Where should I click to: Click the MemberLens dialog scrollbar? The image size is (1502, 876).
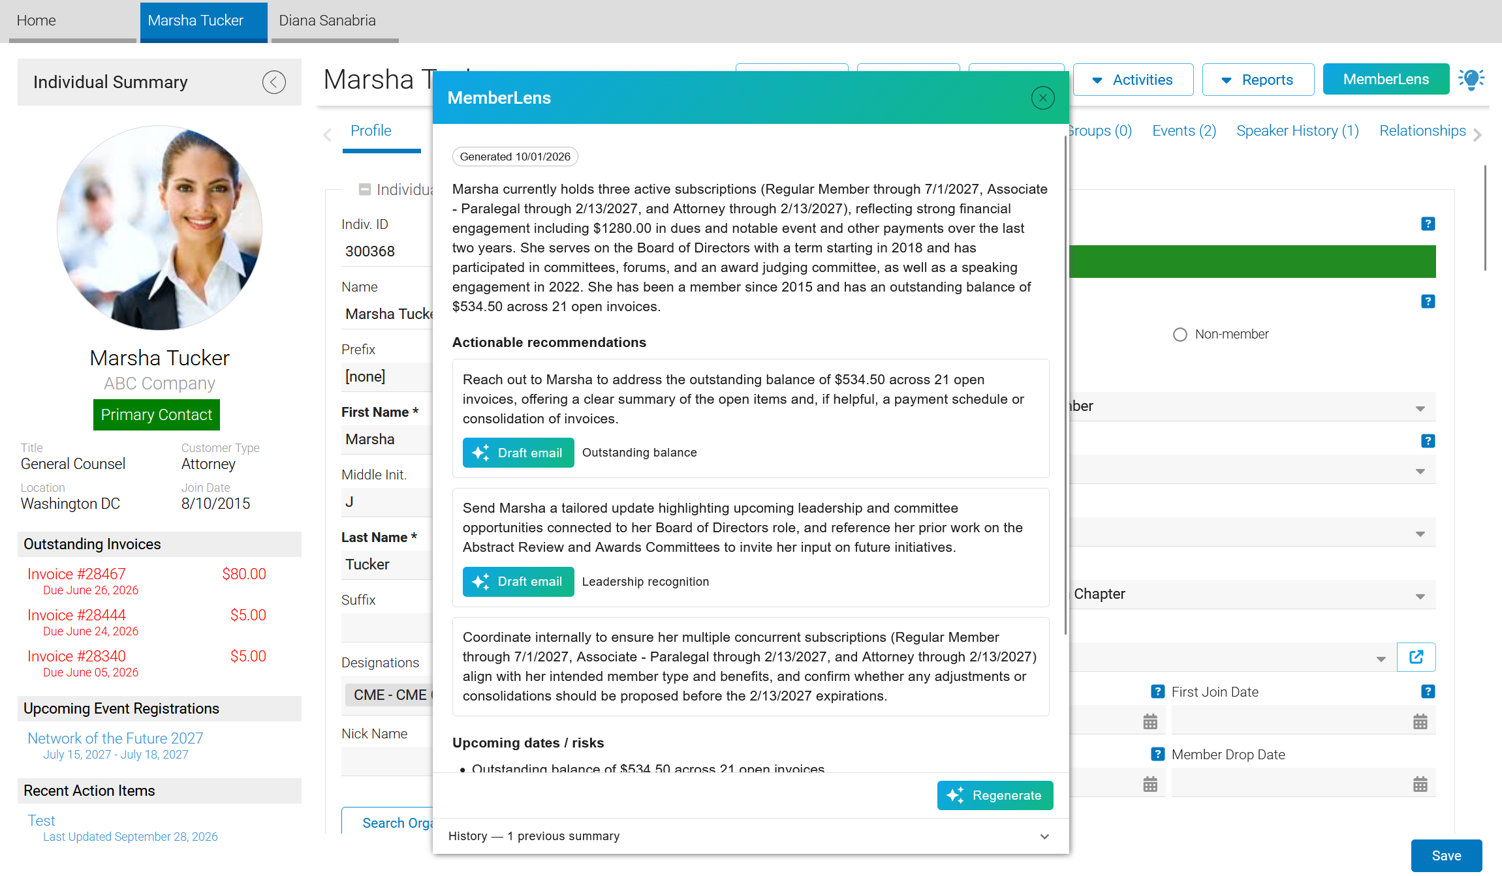[x=1065, y=385]
